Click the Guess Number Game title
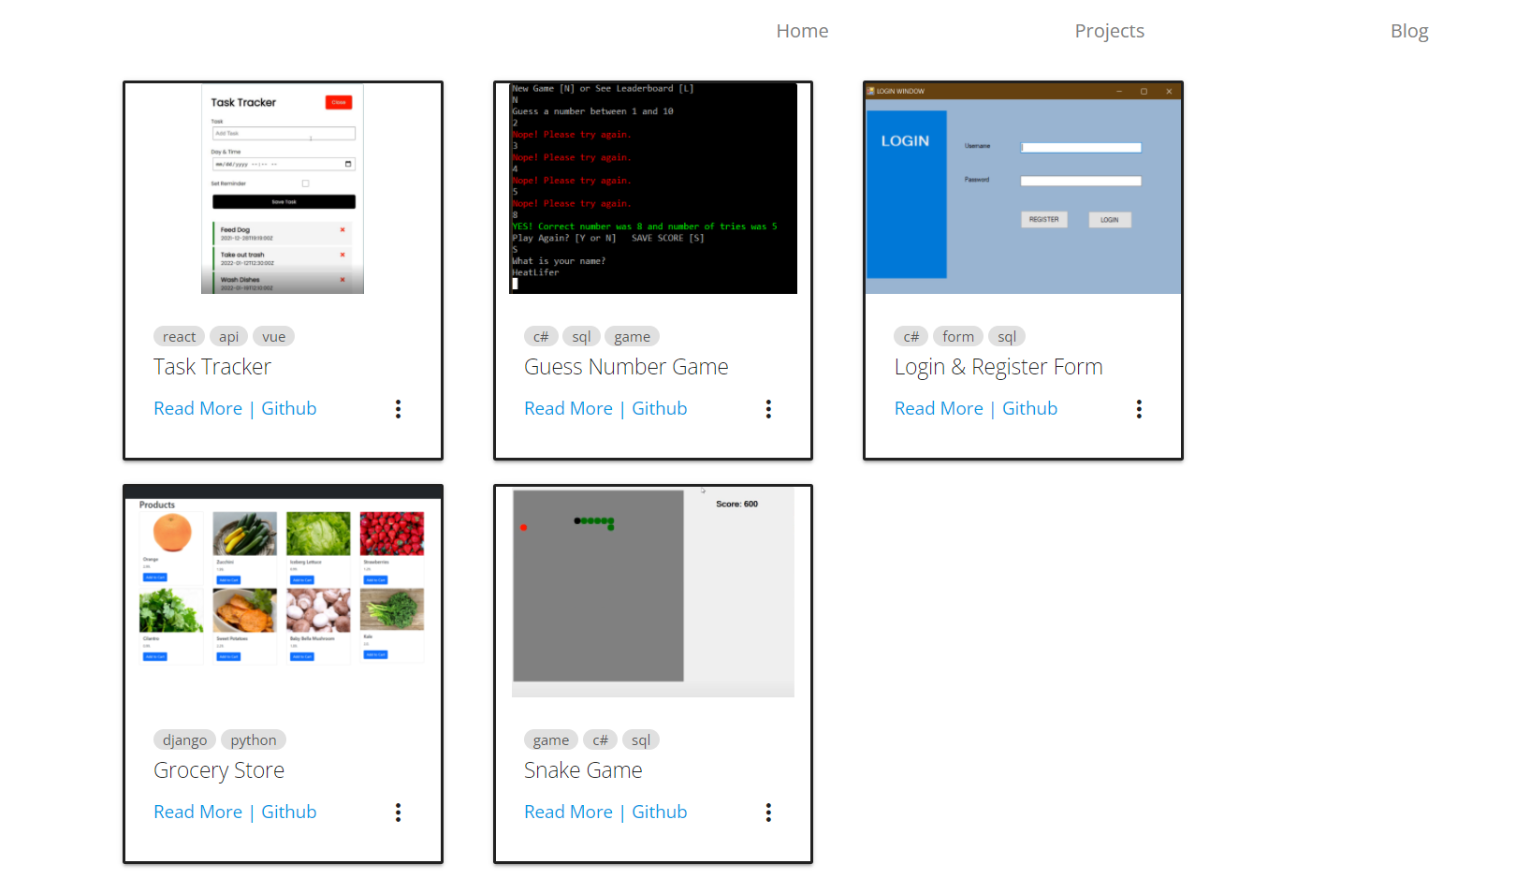Screen dimensions: 1530x893 (626, 367)
